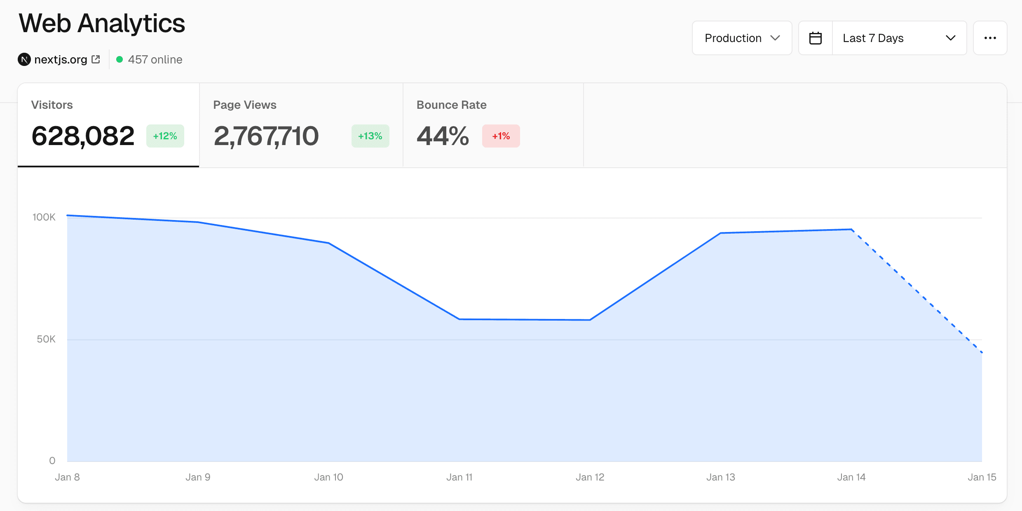The height and width of the screenshot is (511, 1022).
Task: Click the ellipsis options menu icon
Action: (x=990, y=38)
